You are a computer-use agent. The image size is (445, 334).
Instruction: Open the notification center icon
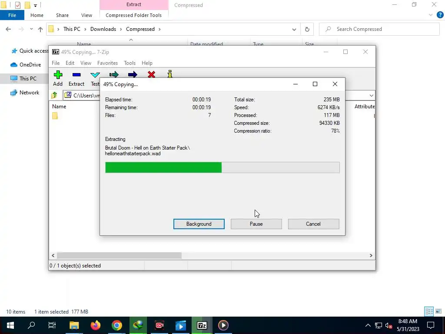pyautogui.click(x=431, y=325)
